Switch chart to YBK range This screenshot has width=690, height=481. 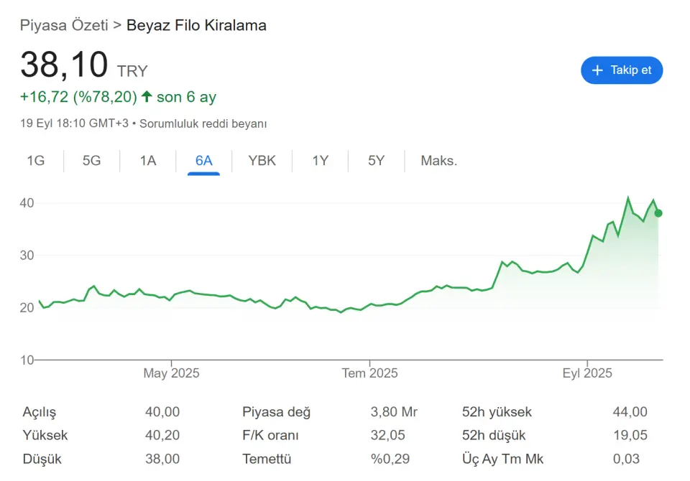coord(262,161)
